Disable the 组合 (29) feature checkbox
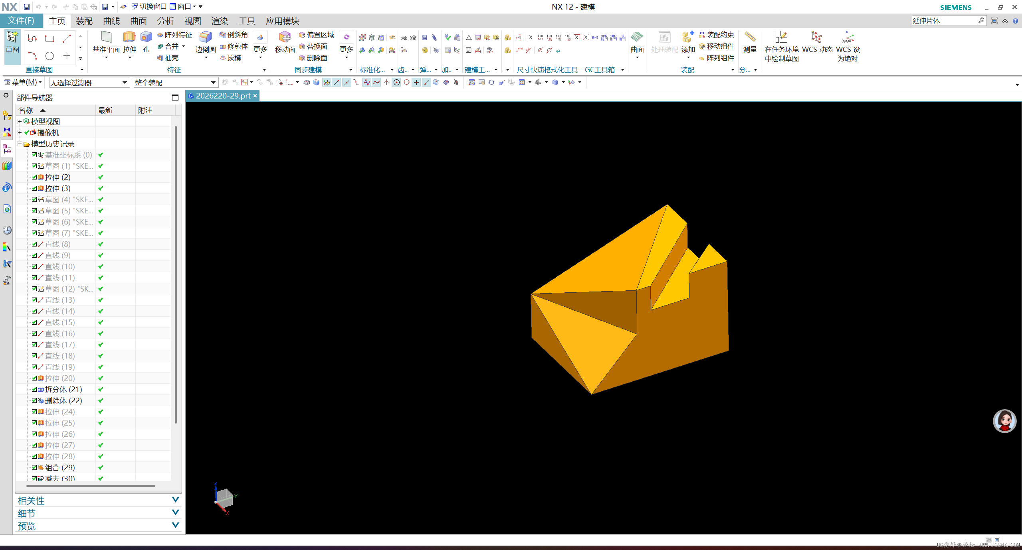 [34, 467]
